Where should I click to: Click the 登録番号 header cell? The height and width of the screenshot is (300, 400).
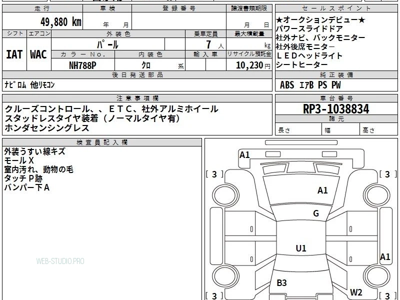179,8
